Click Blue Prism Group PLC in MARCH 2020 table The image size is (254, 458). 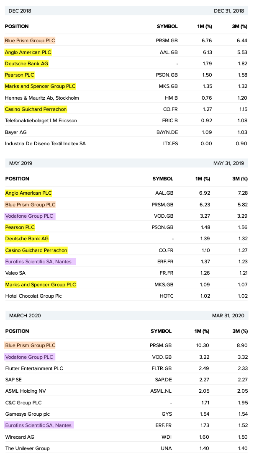[x=31, y=345]
